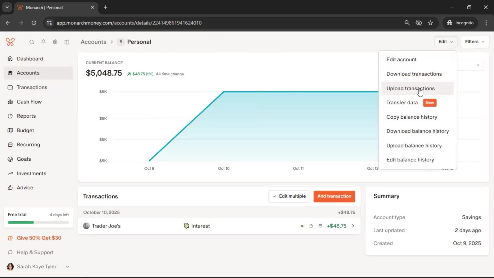494x278 pixels.
Task: Choose Download balance history menu entry
Action: 417,131
